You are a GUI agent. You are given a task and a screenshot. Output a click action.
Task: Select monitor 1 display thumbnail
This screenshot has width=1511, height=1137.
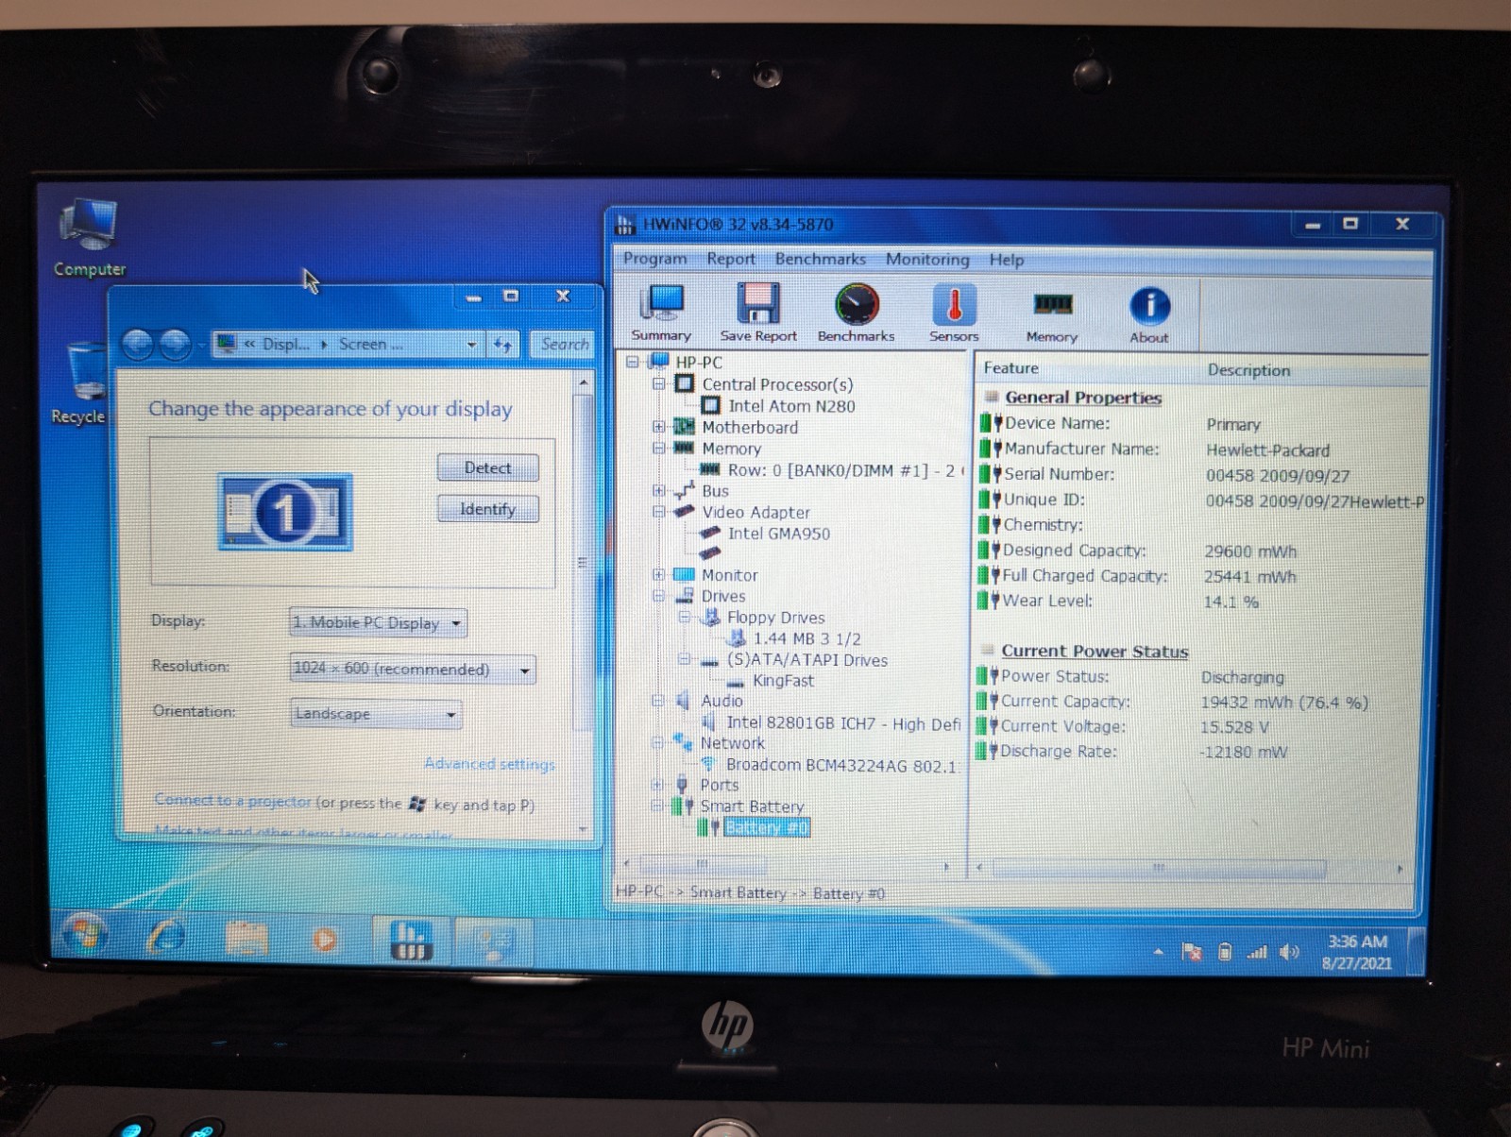[284, 513]
